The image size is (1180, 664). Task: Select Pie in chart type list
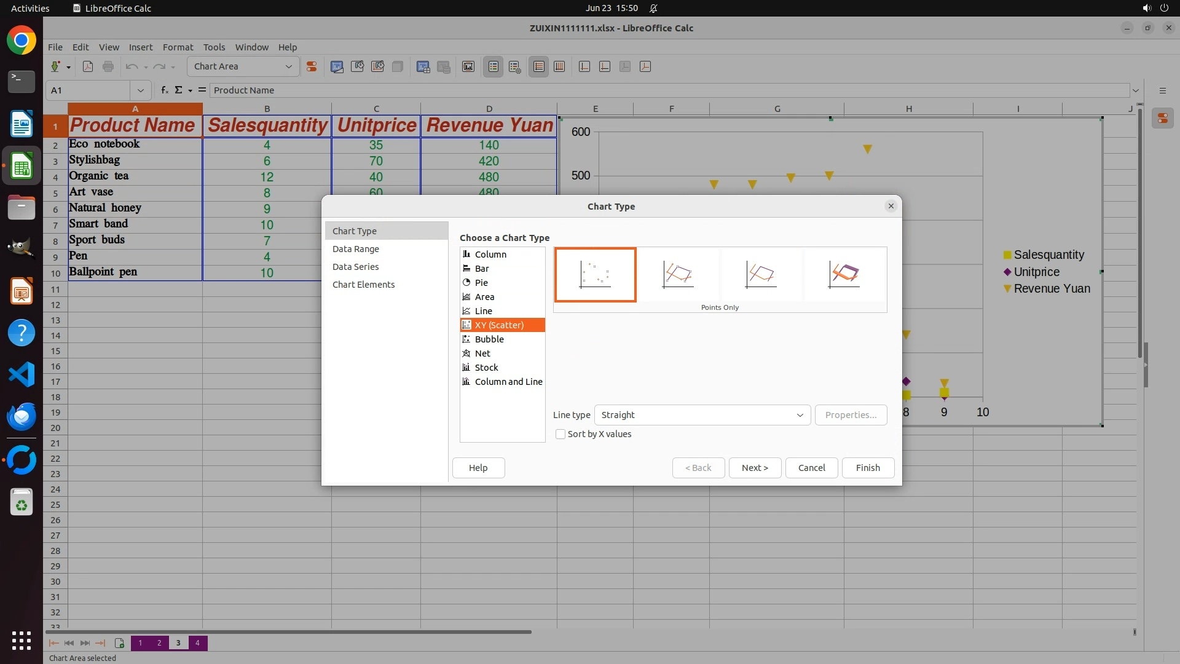pos(481,283)
